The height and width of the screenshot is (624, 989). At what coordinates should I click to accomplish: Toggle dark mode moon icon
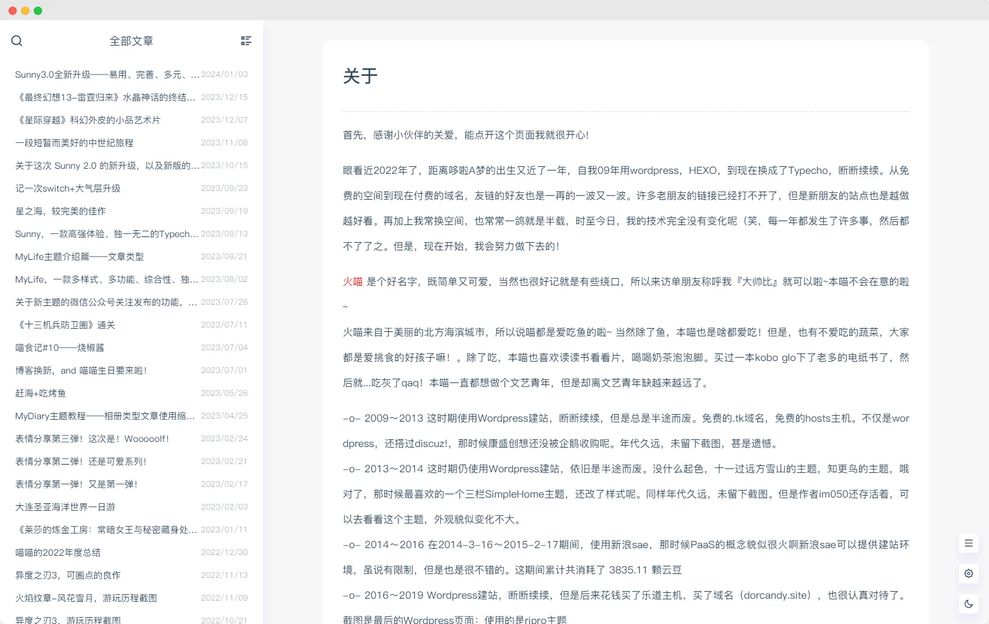[x=969, y=604]
